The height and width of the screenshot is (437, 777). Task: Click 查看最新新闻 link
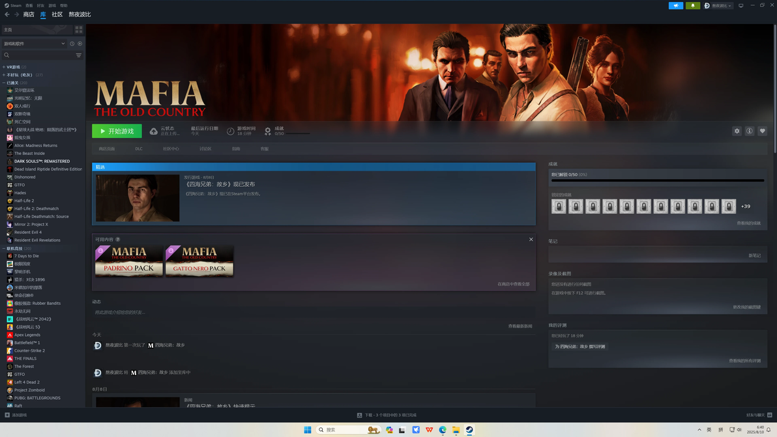[x=520, y=326]
